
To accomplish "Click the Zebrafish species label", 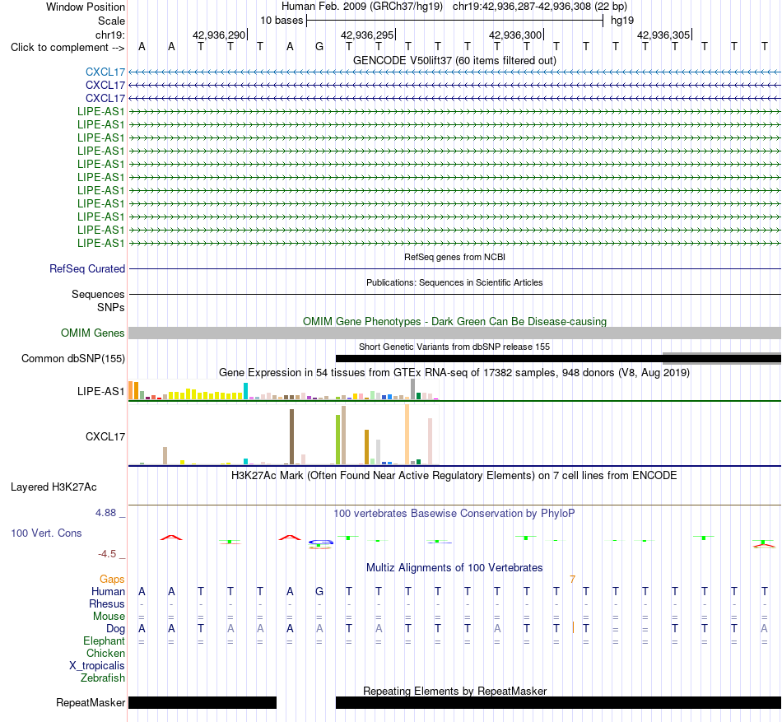I will click(x=103, y=678).
